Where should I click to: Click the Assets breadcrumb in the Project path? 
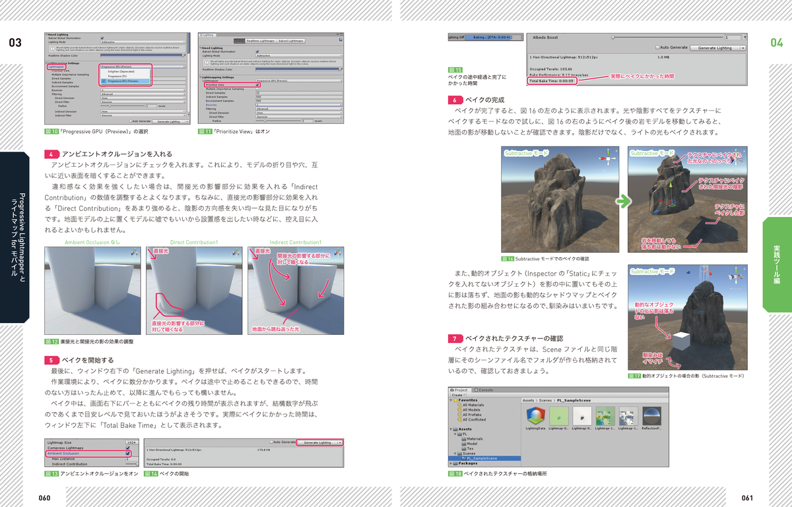pyautogui.click(x=528, y=400)
